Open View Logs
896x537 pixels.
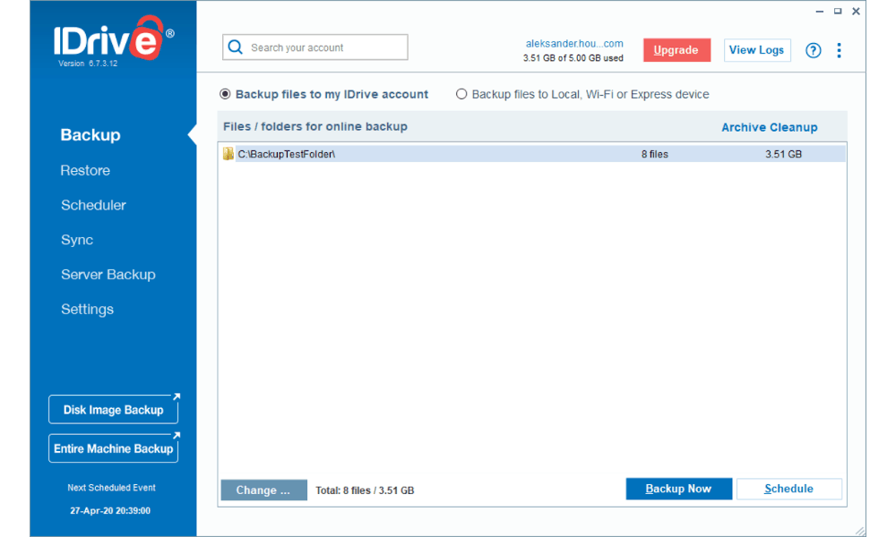(757, 50)
